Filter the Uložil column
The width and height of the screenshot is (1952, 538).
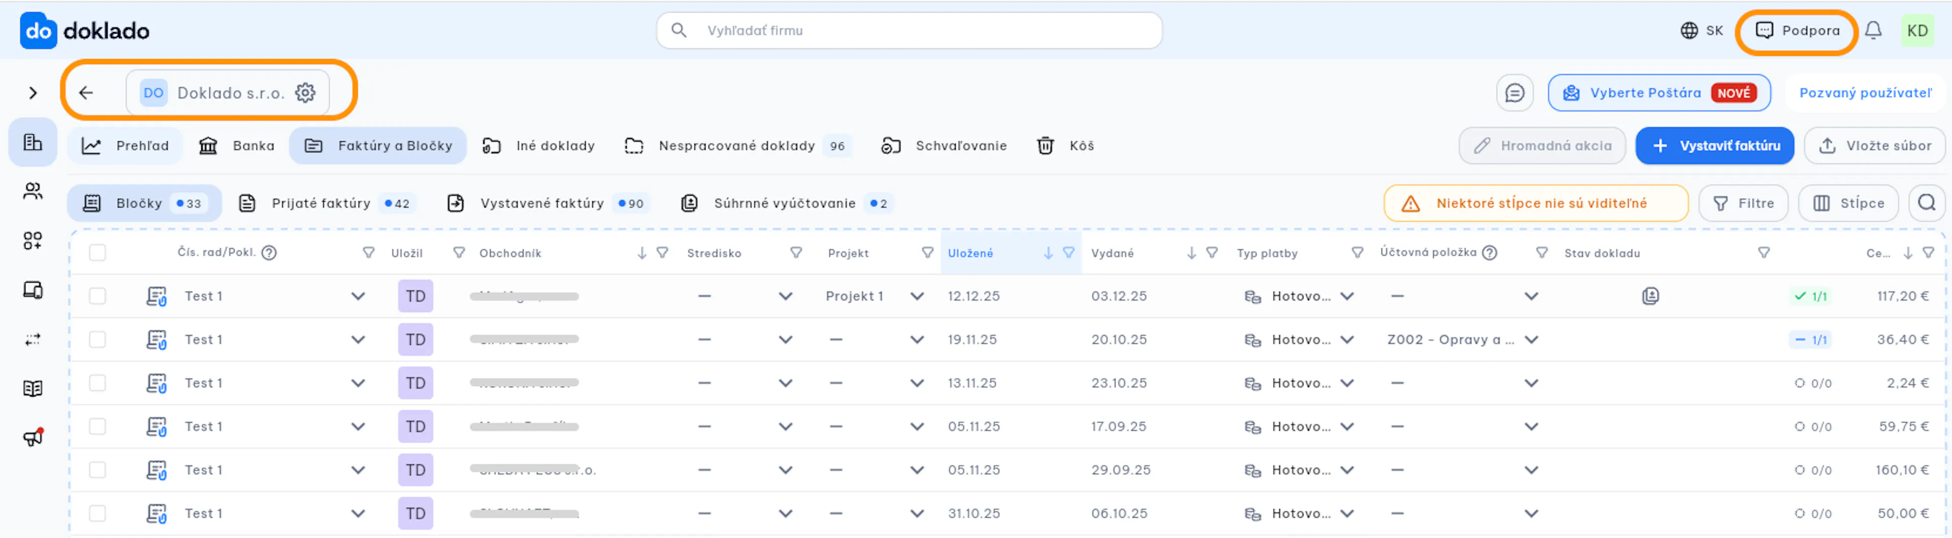pyautogui.click(x=459, y=253)
